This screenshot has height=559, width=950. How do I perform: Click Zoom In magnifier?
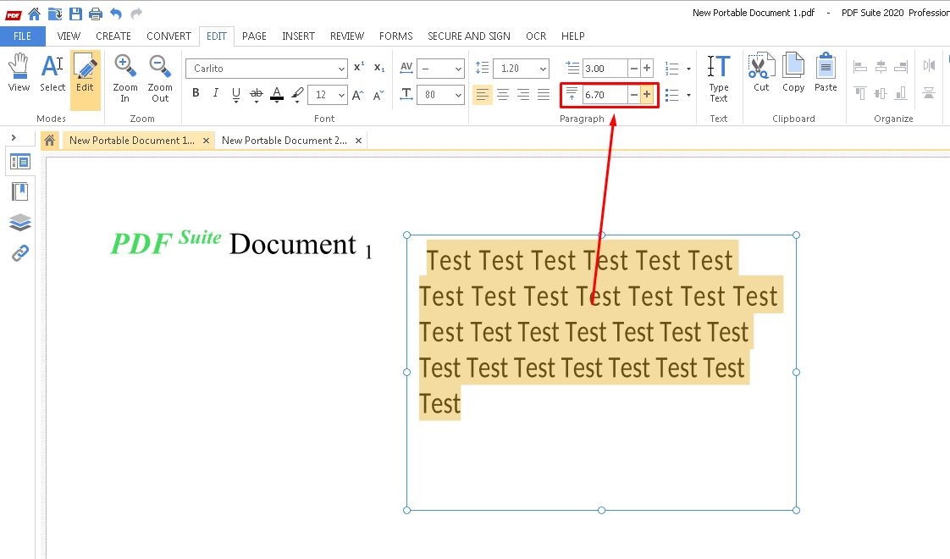pos(124,78)
